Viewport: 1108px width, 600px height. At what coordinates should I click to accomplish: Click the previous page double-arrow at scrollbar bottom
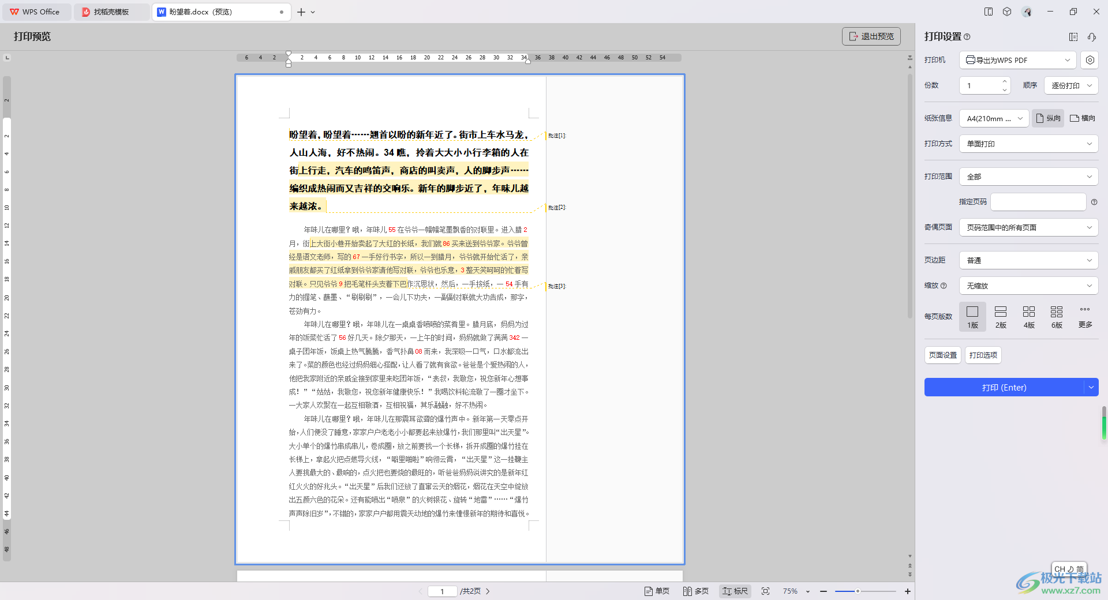pos(910,566)
